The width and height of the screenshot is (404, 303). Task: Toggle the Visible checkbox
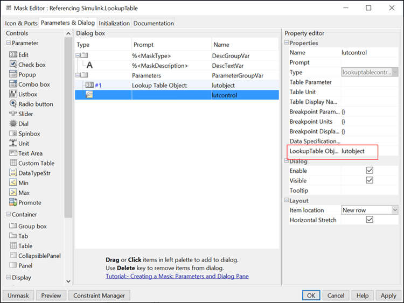370,180
